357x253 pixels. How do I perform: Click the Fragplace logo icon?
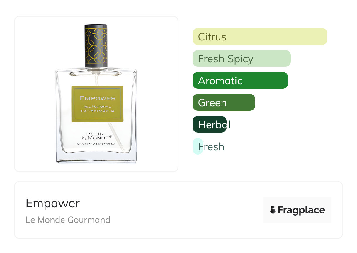(x=273, y=210)
